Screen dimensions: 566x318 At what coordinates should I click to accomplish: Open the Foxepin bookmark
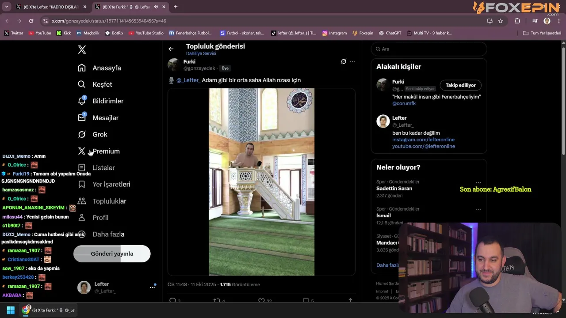363,33
